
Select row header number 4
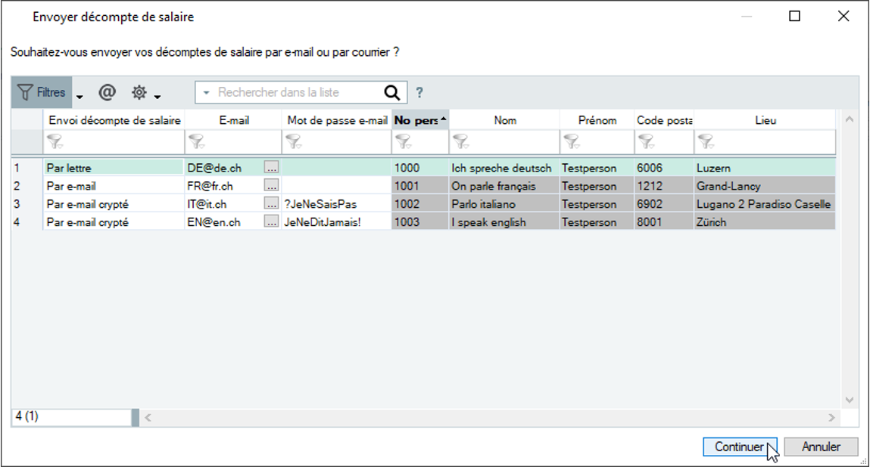[x=27, y=222]
